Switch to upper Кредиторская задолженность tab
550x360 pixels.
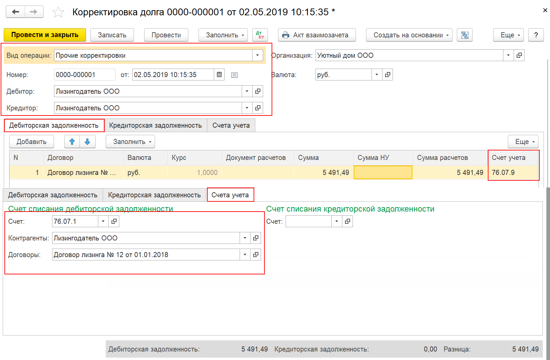coord(155,125)
